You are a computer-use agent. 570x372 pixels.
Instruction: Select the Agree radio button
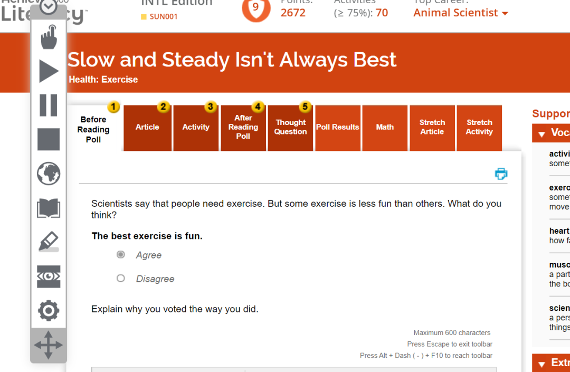point(121,255)
